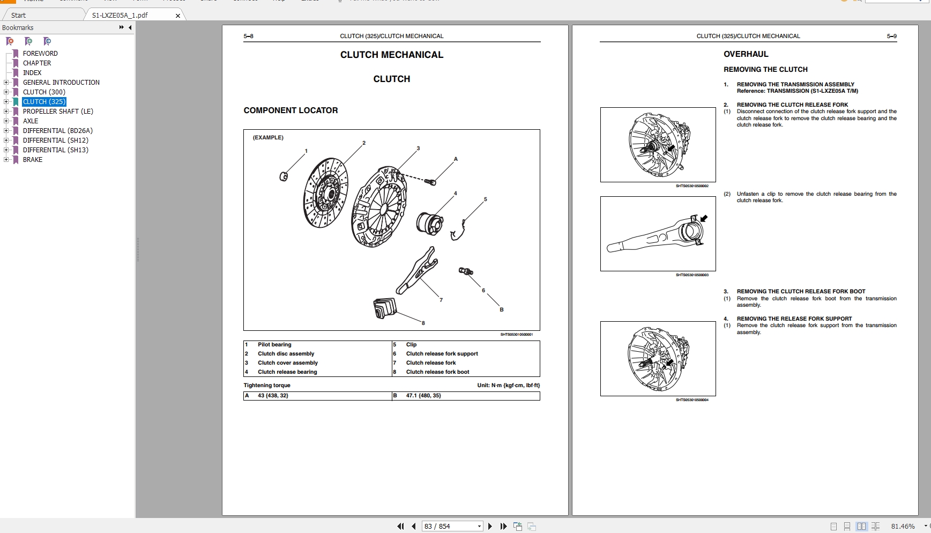Select the highlighted CLUTCH (325) bookmark
Screen dimensions: 931x533
pos(44,102)
